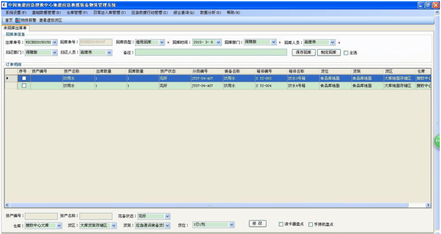The image size is (441, 234).
Task: Click the 物资预警 alert icon in toolbar
Action: click(x=17, y=20)
